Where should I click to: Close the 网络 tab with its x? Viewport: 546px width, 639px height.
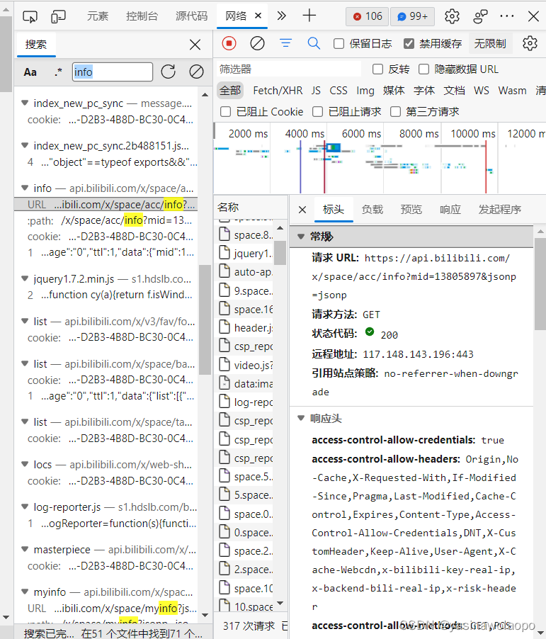tap(258, 16)
